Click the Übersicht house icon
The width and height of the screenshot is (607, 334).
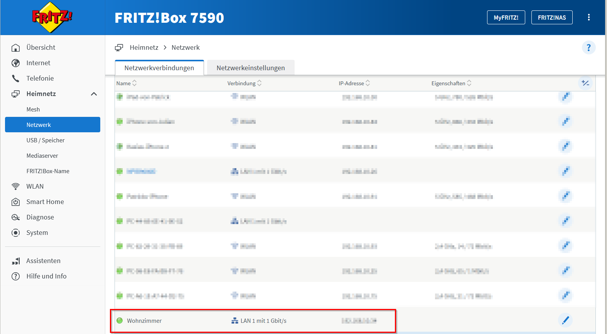point(15,47)
